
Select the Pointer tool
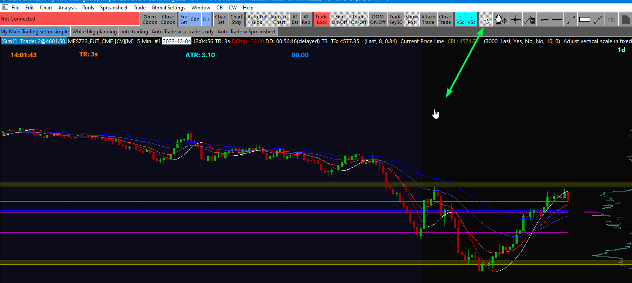pyautogui.click(x=485, y=19)
